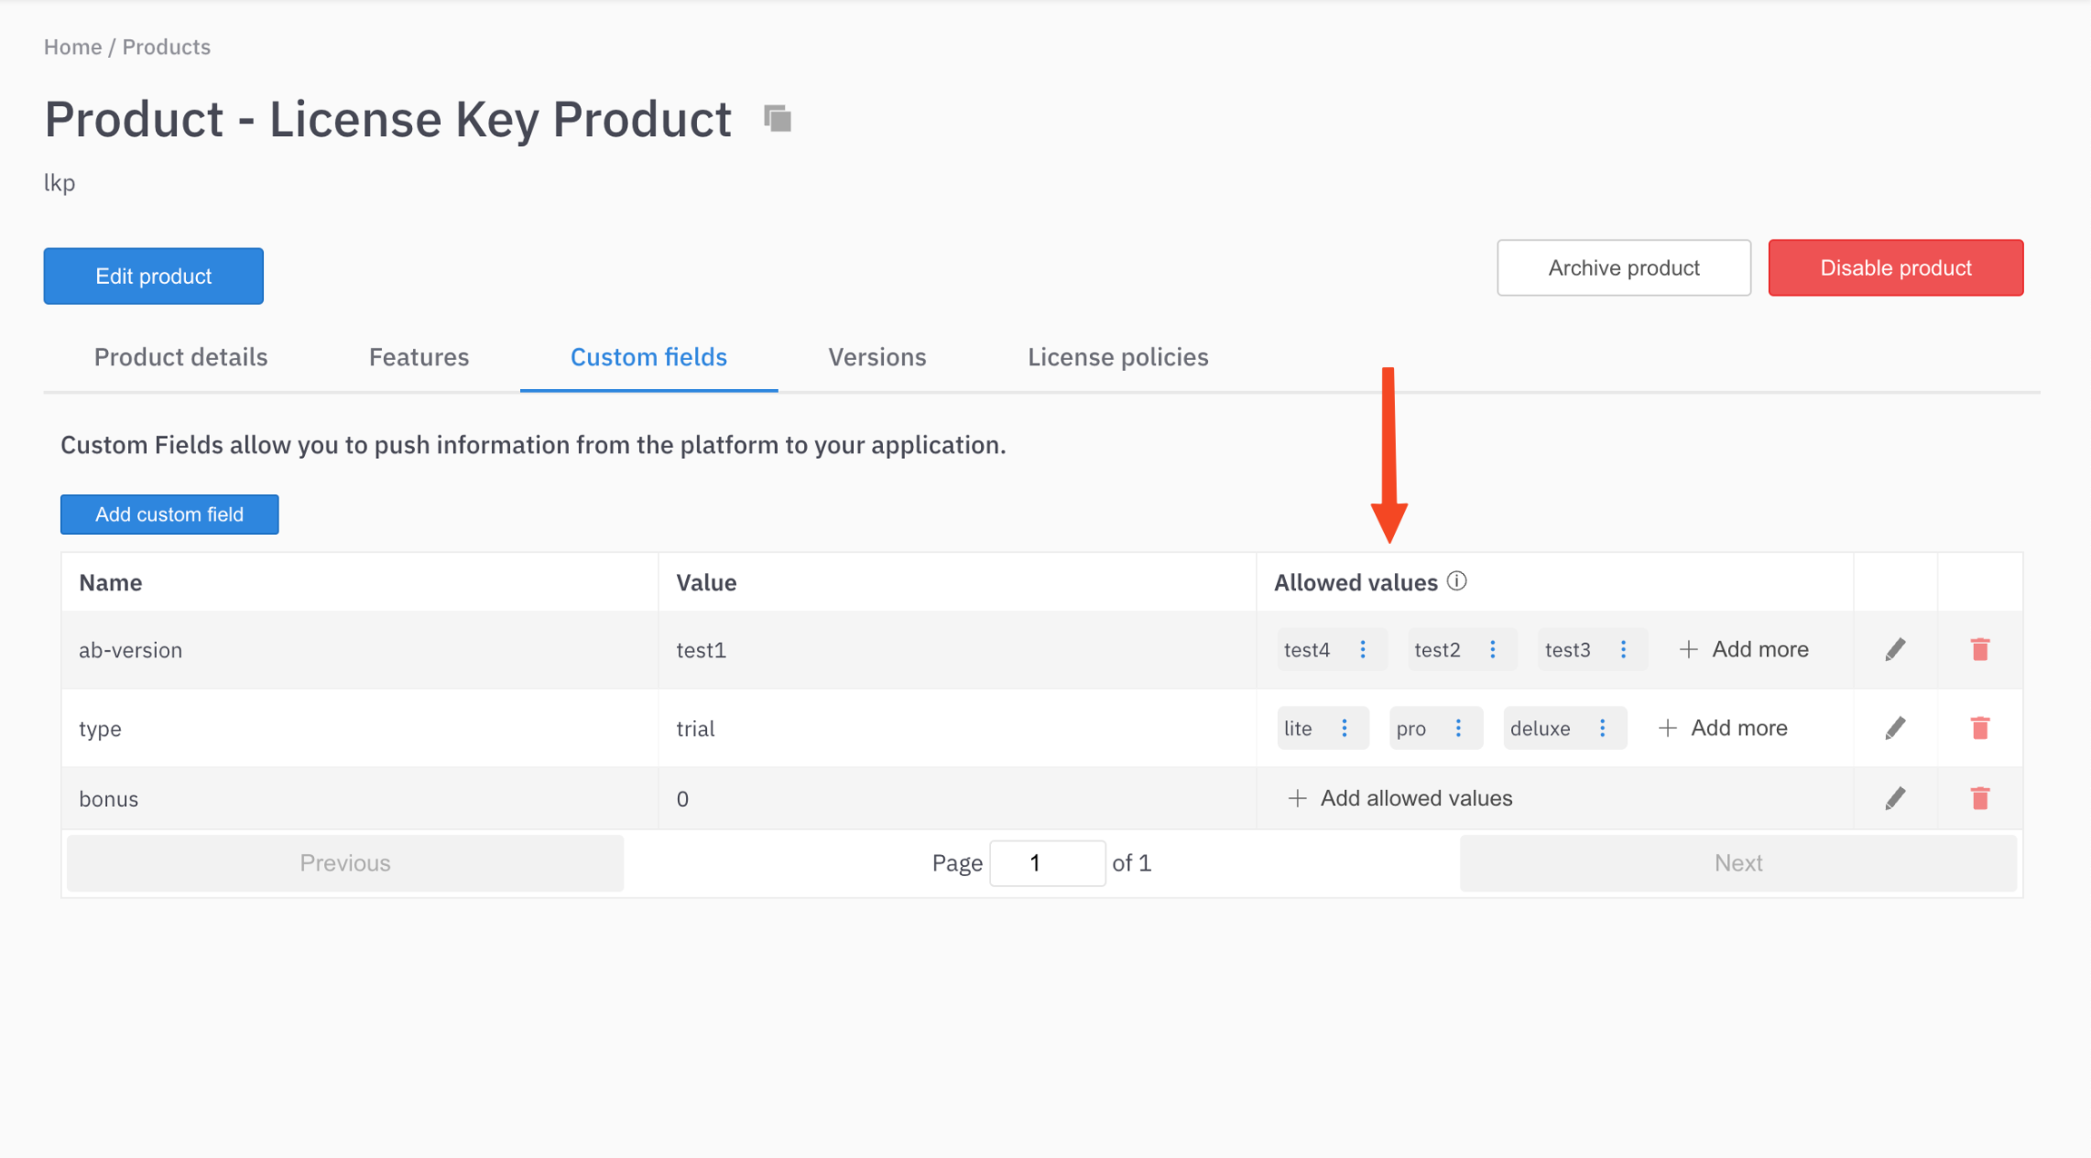Edit the ab-version field with pencil icon

pyautogui.click(x=1895, y=649)
